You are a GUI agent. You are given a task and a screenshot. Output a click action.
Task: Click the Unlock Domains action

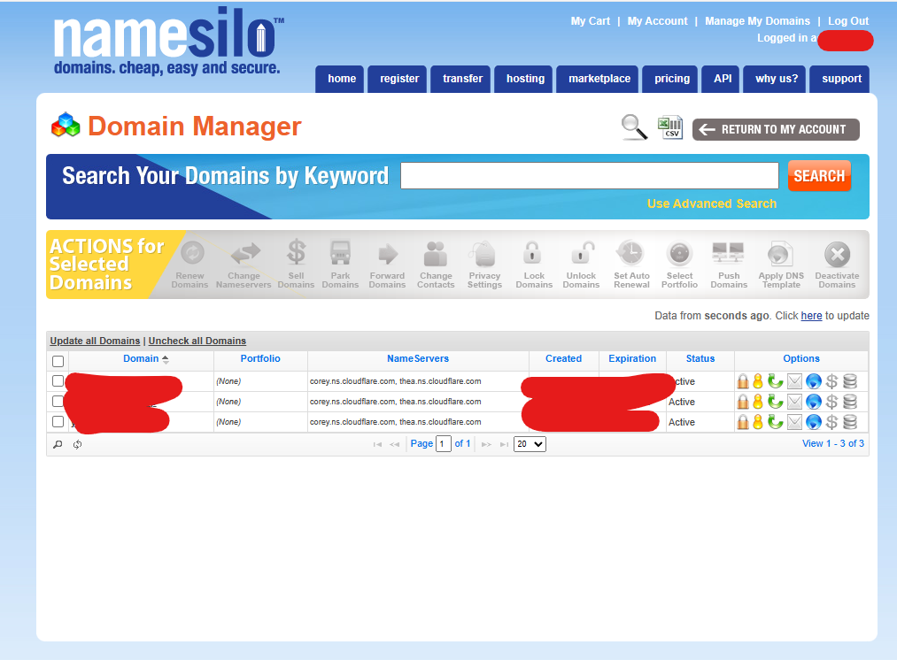(x=581, y=265)
